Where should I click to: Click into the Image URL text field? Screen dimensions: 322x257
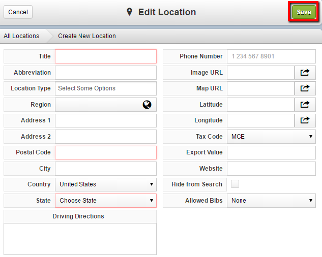coord(261,73)
